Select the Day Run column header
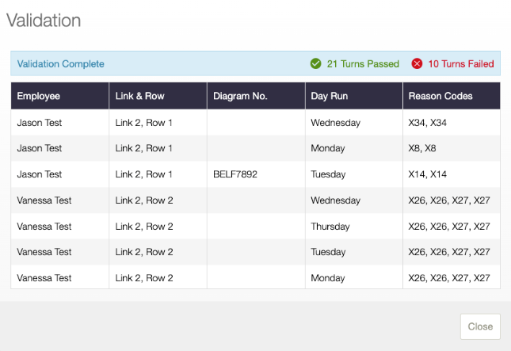The width and height of the screenshot is (511, 351). [354, 96]
